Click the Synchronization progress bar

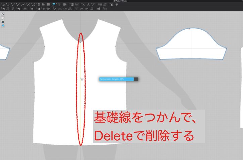[119, 79]
